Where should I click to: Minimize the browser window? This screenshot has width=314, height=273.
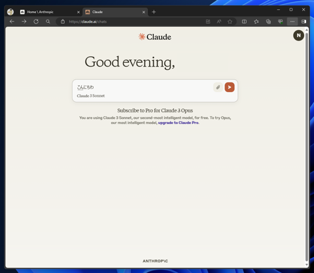point(279,10)
